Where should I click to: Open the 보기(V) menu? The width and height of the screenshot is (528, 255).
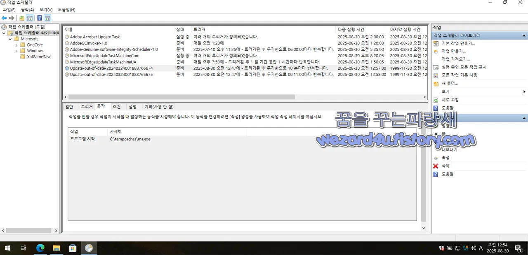tap(46, 9)
